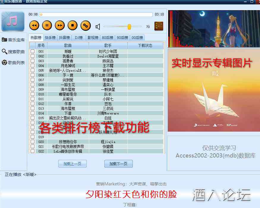Click the speaker icon to mute volume
The image size is (260, 208).
pyautogui.click(x=99, y=26)
